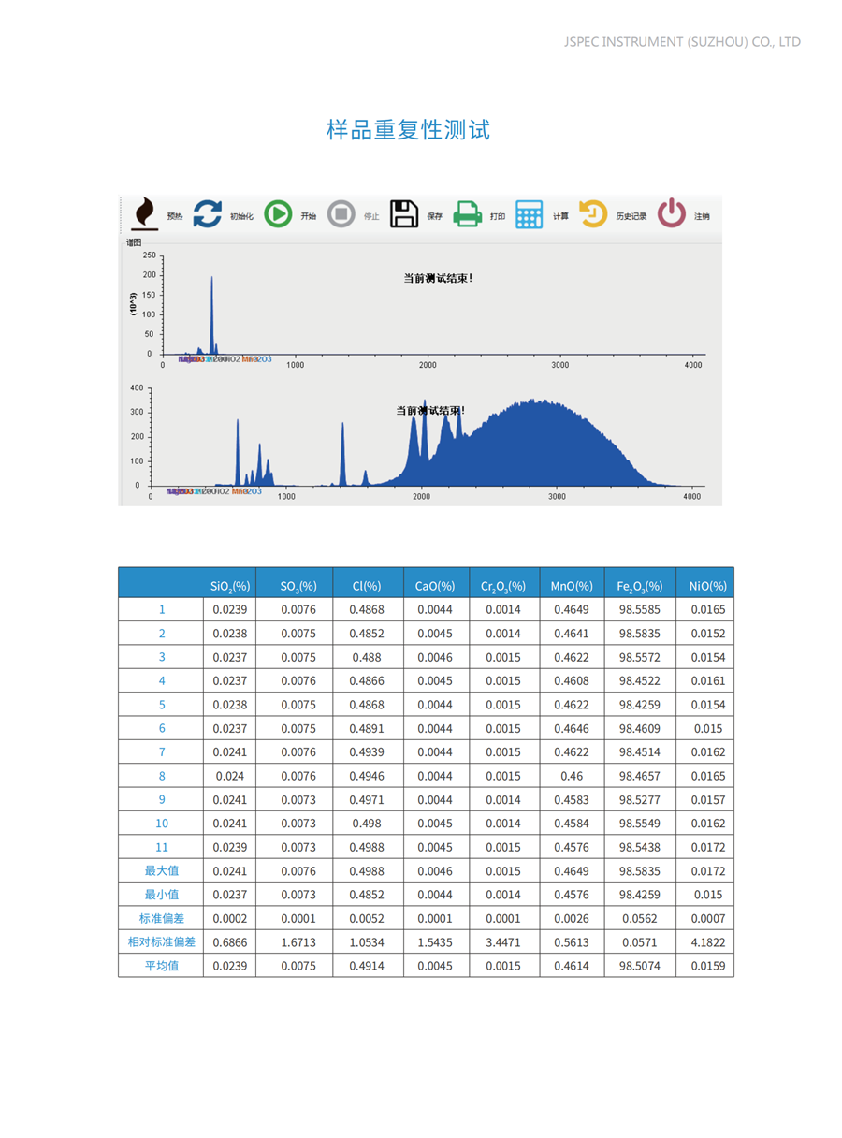Select the Fe2O3(%) column header

640,586
